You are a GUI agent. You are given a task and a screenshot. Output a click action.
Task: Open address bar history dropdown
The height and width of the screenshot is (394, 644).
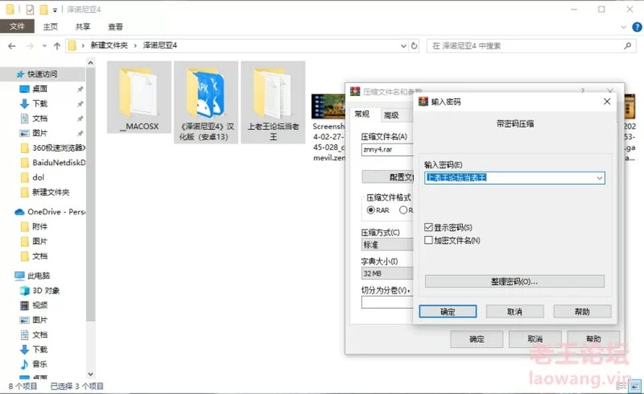coord(403,46)
